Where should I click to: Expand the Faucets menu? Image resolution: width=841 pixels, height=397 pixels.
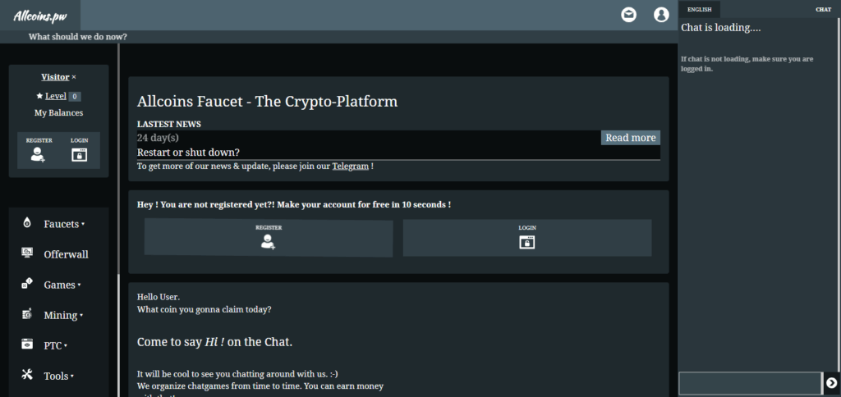coord(64,224)
